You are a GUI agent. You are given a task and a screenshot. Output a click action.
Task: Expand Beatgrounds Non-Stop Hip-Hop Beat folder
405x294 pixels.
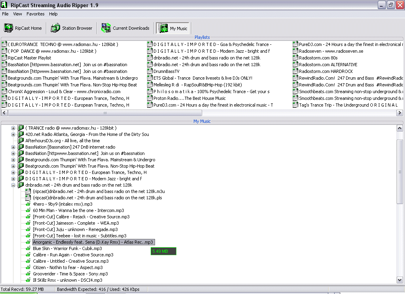click(x=13, y=166)
